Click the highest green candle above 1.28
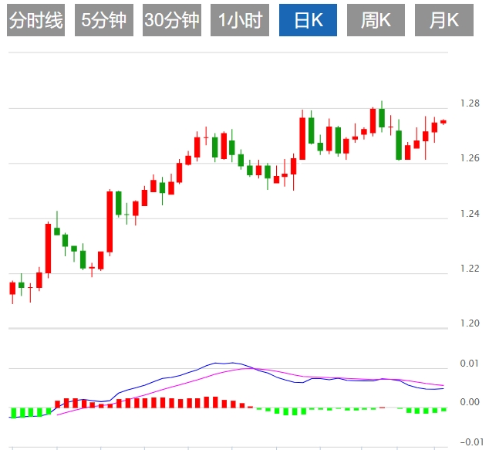The width and height of the screenshot is (489, 450). (x=382, y=117)
